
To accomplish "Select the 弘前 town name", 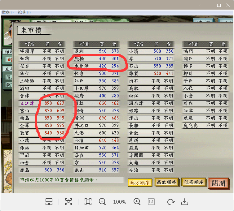I will [24, 58].
